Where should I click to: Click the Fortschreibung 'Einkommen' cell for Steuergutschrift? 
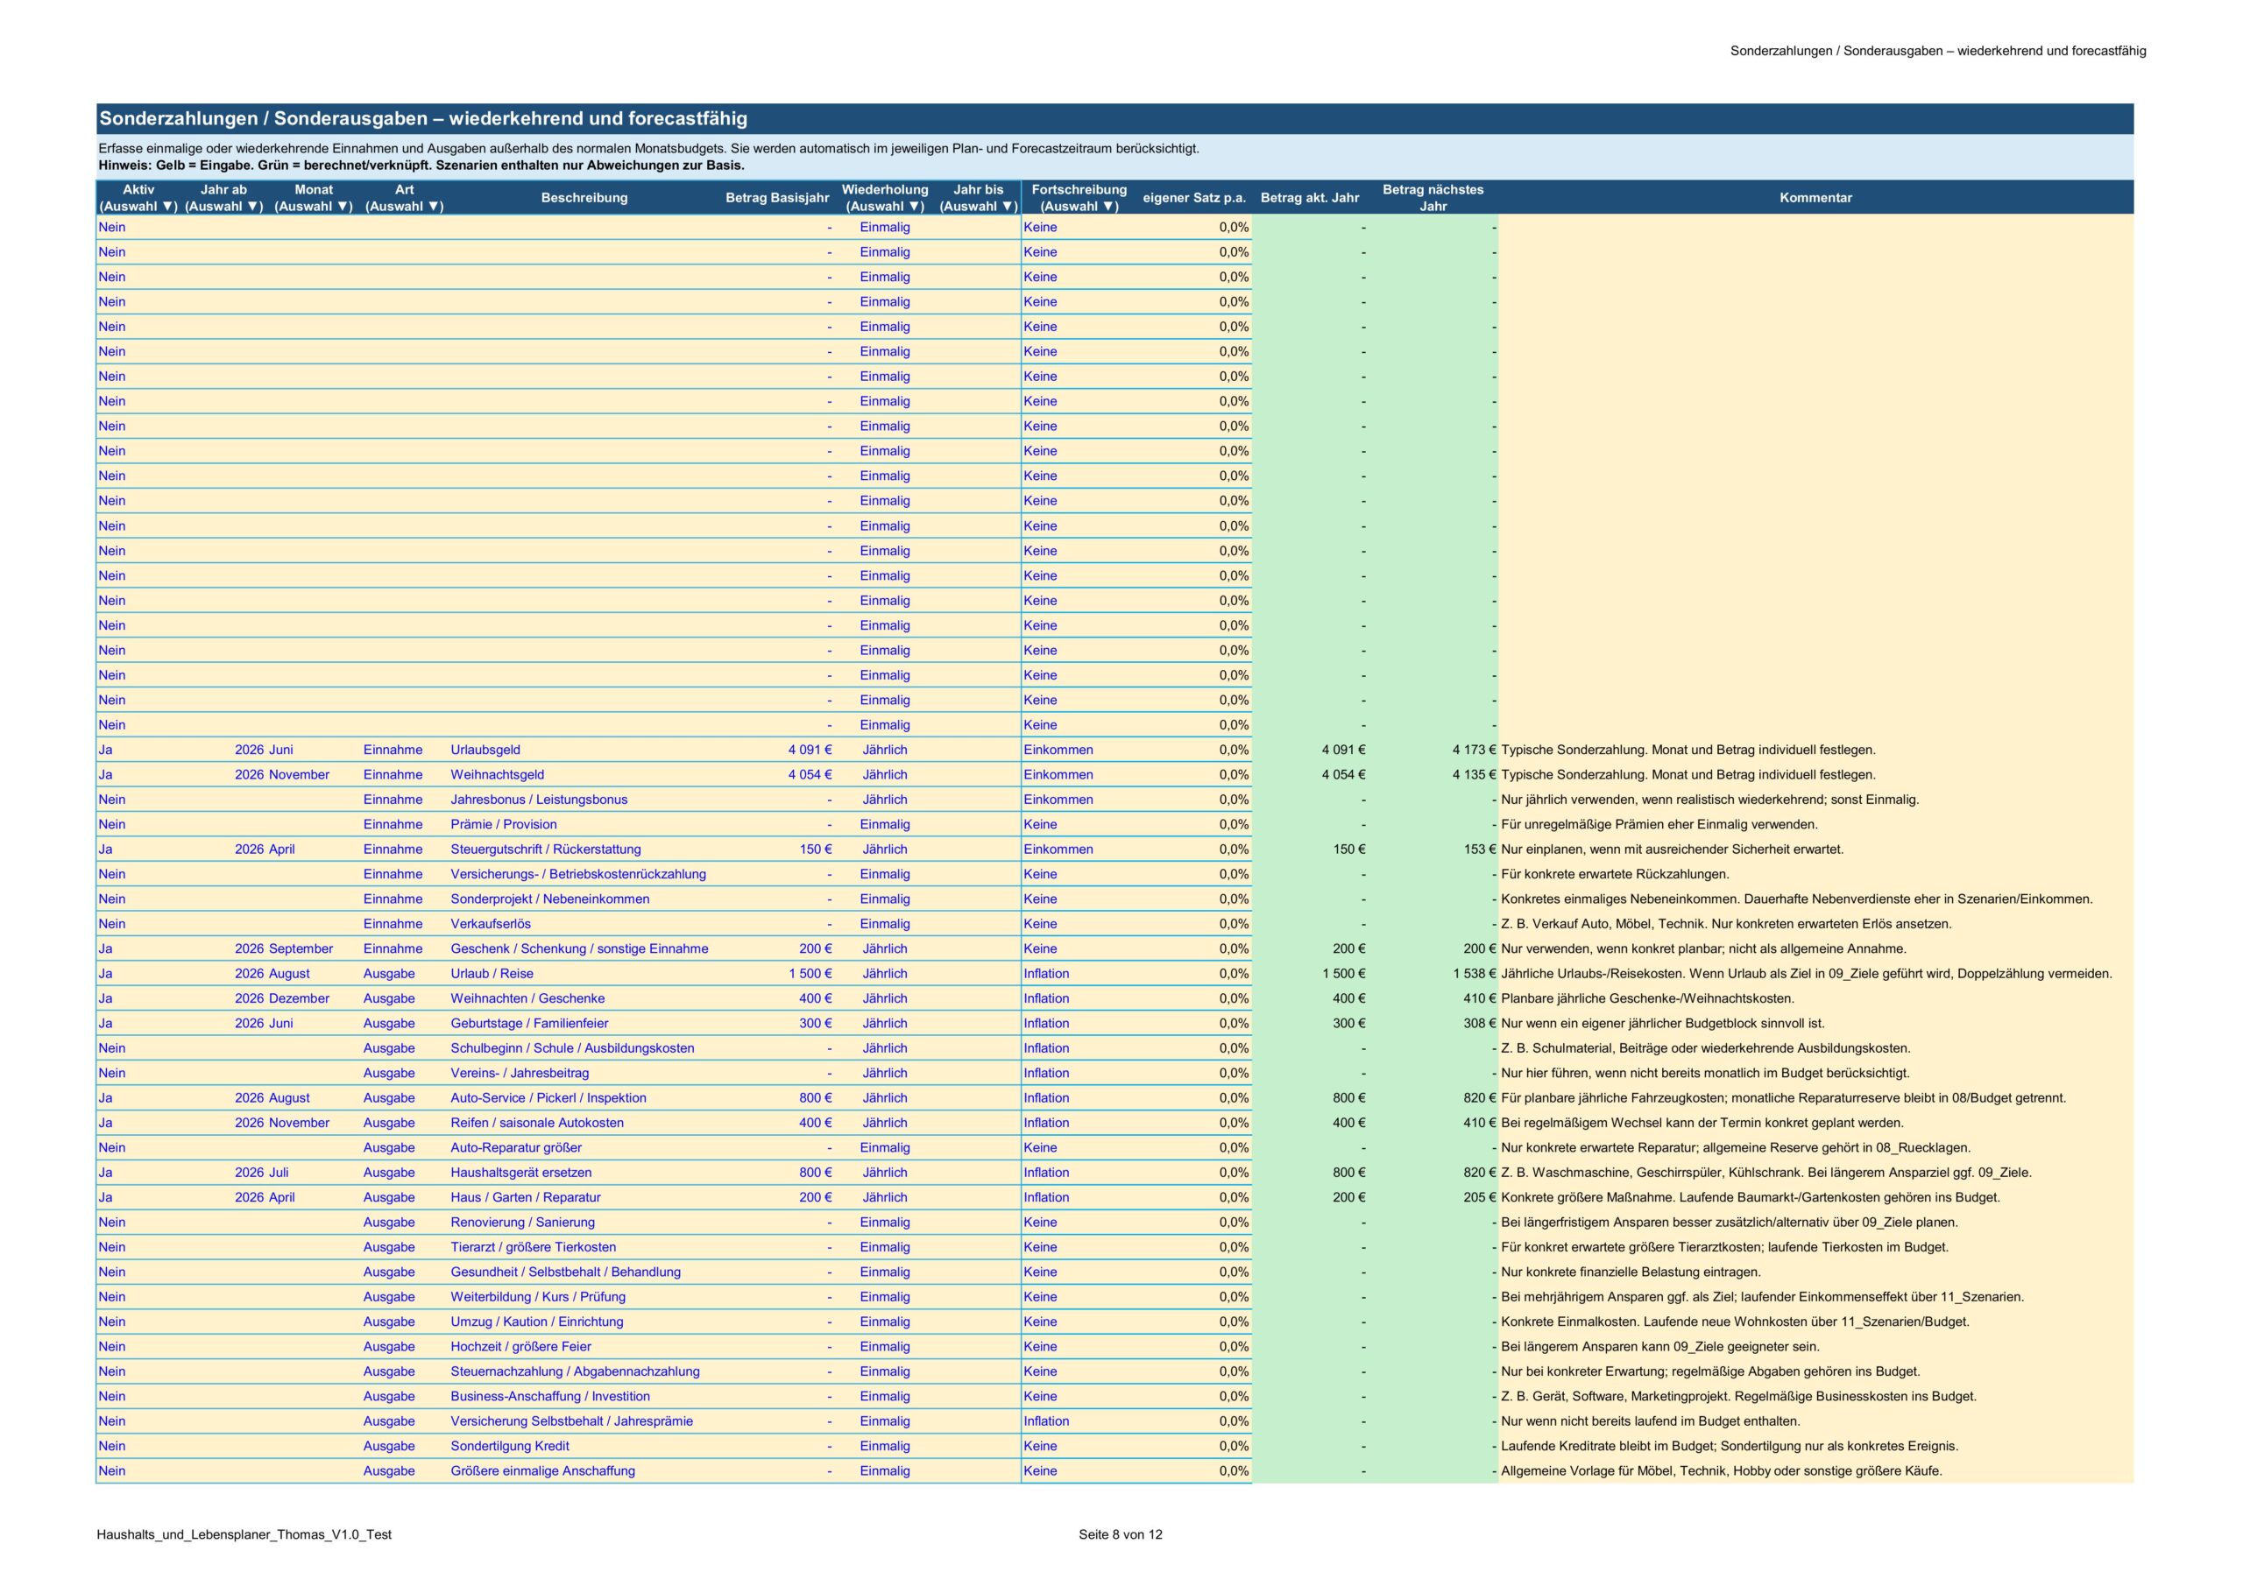click(1079, 849)
